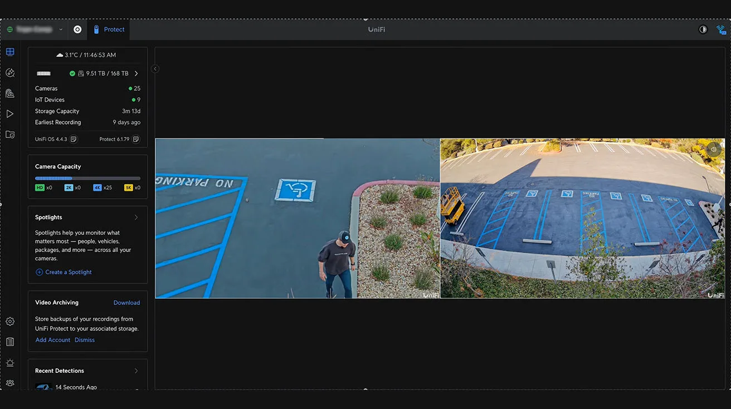
Task: Open the UniFi Network app circle tab
Action: pyautogui.click(x=77, y=29)
